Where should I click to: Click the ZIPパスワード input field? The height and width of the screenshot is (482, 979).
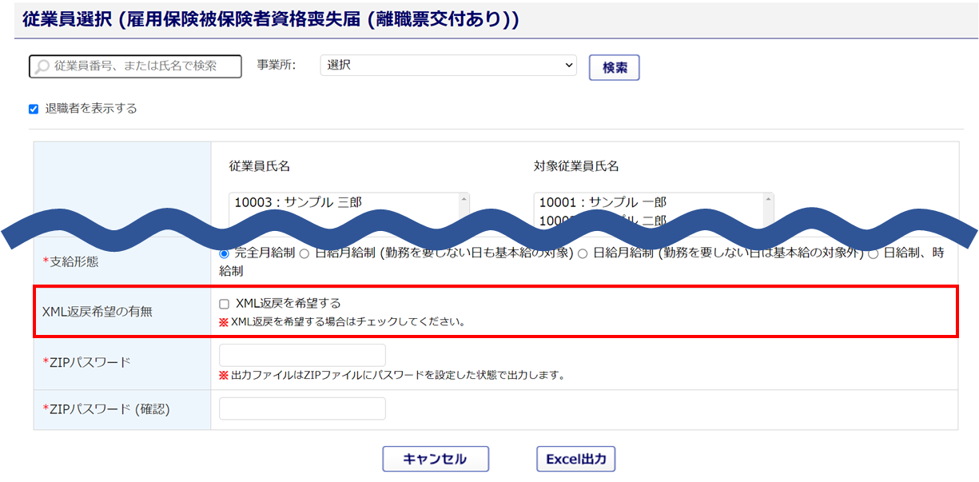(302, 356)
